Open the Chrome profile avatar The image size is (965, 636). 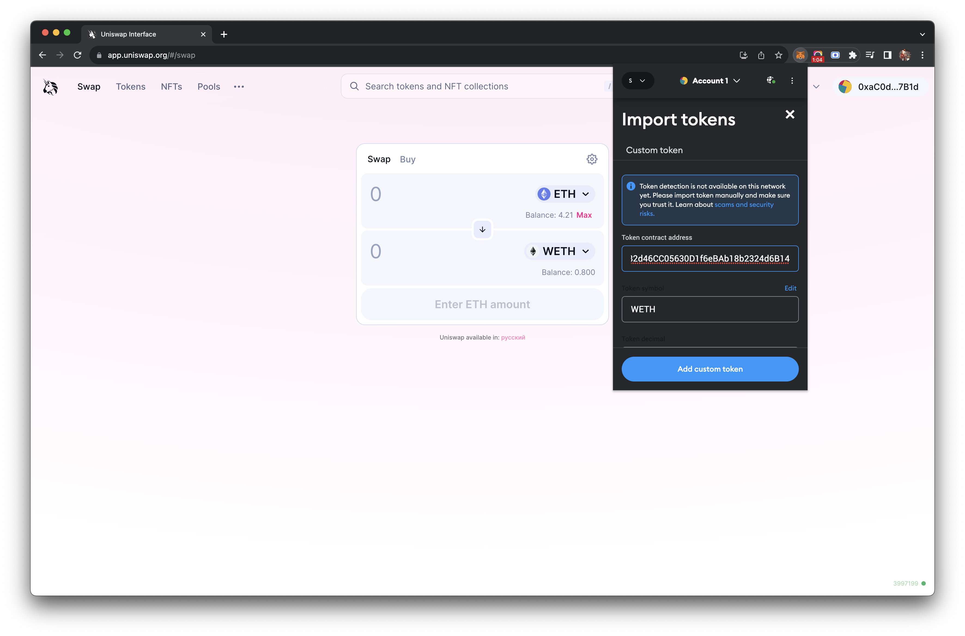tap(905, 55)
